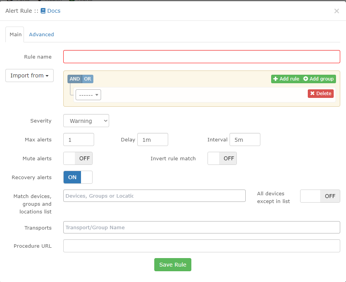346x282 pixels.
Task: Open the Severity dropdown
Action: [x=86, y=121]
